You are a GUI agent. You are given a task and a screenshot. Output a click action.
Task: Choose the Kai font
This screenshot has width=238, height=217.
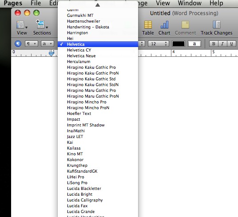pyautogui.click(x=98, y=142)
